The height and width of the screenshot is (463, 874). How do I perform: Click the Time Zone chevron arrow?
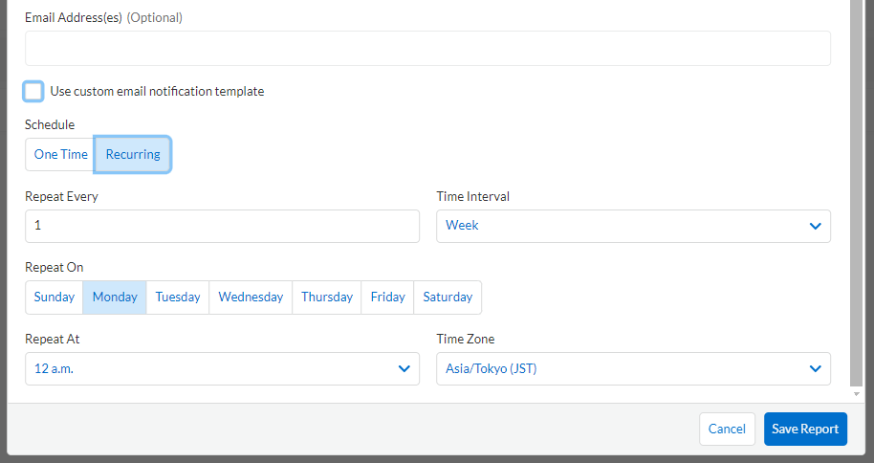point(815,368)
